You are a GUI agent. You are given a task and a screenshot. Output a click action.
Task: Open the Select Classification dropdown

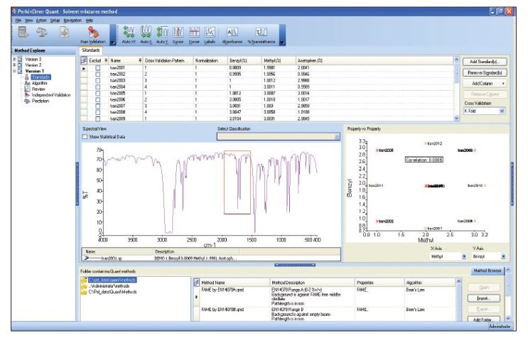[x=337, y=137]
